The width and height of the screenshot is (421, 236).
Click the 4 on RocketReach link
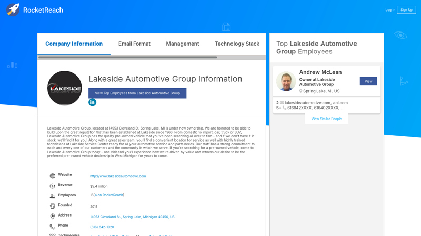[109, 195]
